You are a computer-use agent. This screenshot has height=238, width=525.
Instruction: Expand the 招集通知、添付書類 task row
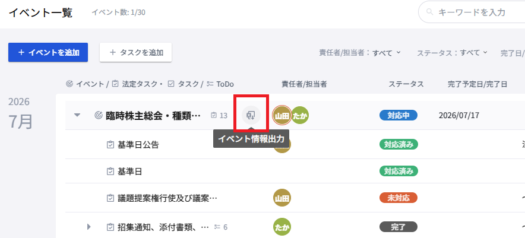click(x=89, y=227)
